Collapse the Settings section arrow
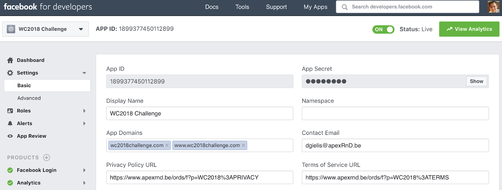Image resolution: width=502 pixels, height=190 pixels. (84, 73)
